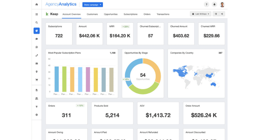The image size is (259, 140).
Task: Open the dashboards grid icon
Action: (37, 14)
